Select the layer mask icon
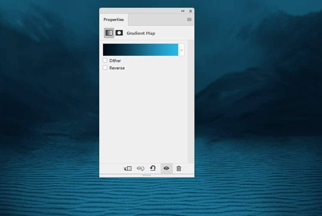This screenshot has width=322, height=216. coord(119,33)
